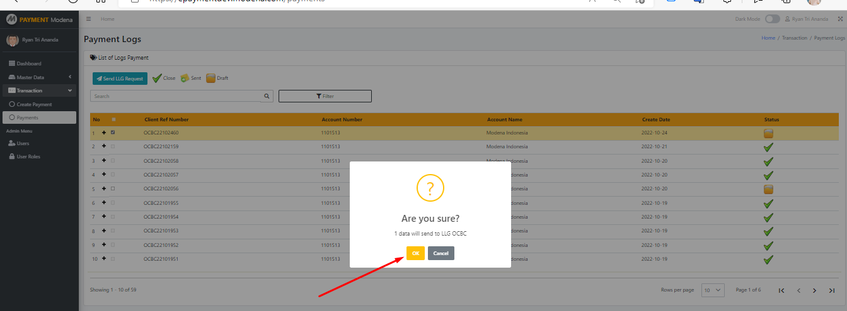The height and width of the screenshot is (311, 847).
Task: Go to next page arrow
Action: pyautogui.click(x=815, y=290)
